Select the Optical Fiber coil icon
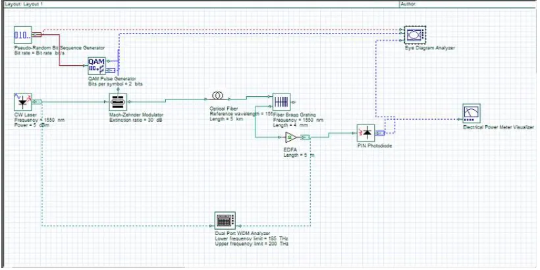The height and width of the screenshot is (270, 540). click(217, 95)
